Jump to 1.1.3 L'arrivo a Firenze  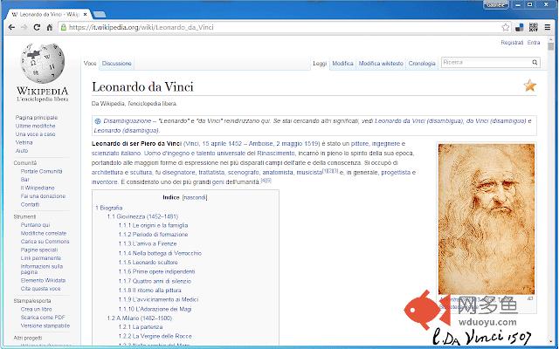click(148, 244)
